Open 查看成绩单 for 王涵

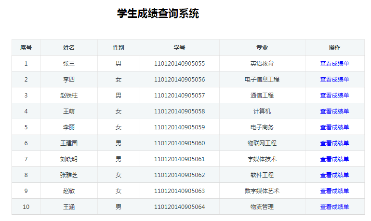tap(334, 207)
